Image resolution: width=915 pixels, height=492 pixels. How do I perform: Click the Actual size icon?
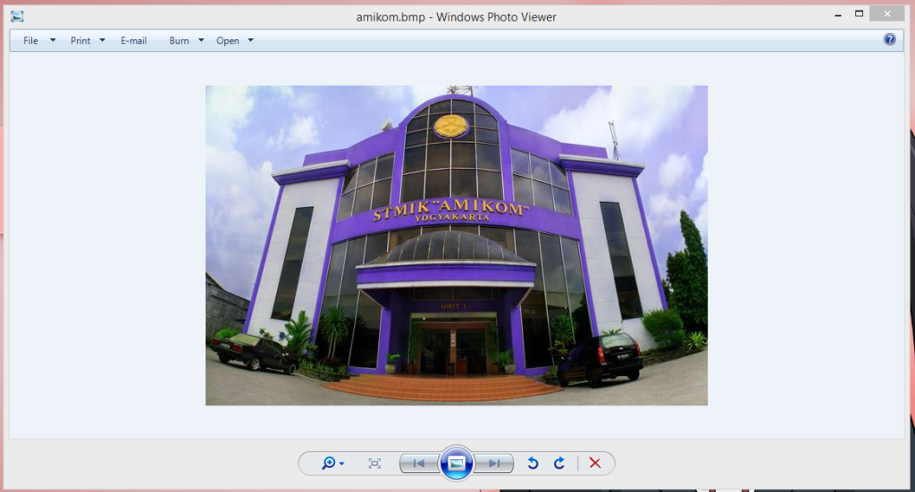point(374,463)
